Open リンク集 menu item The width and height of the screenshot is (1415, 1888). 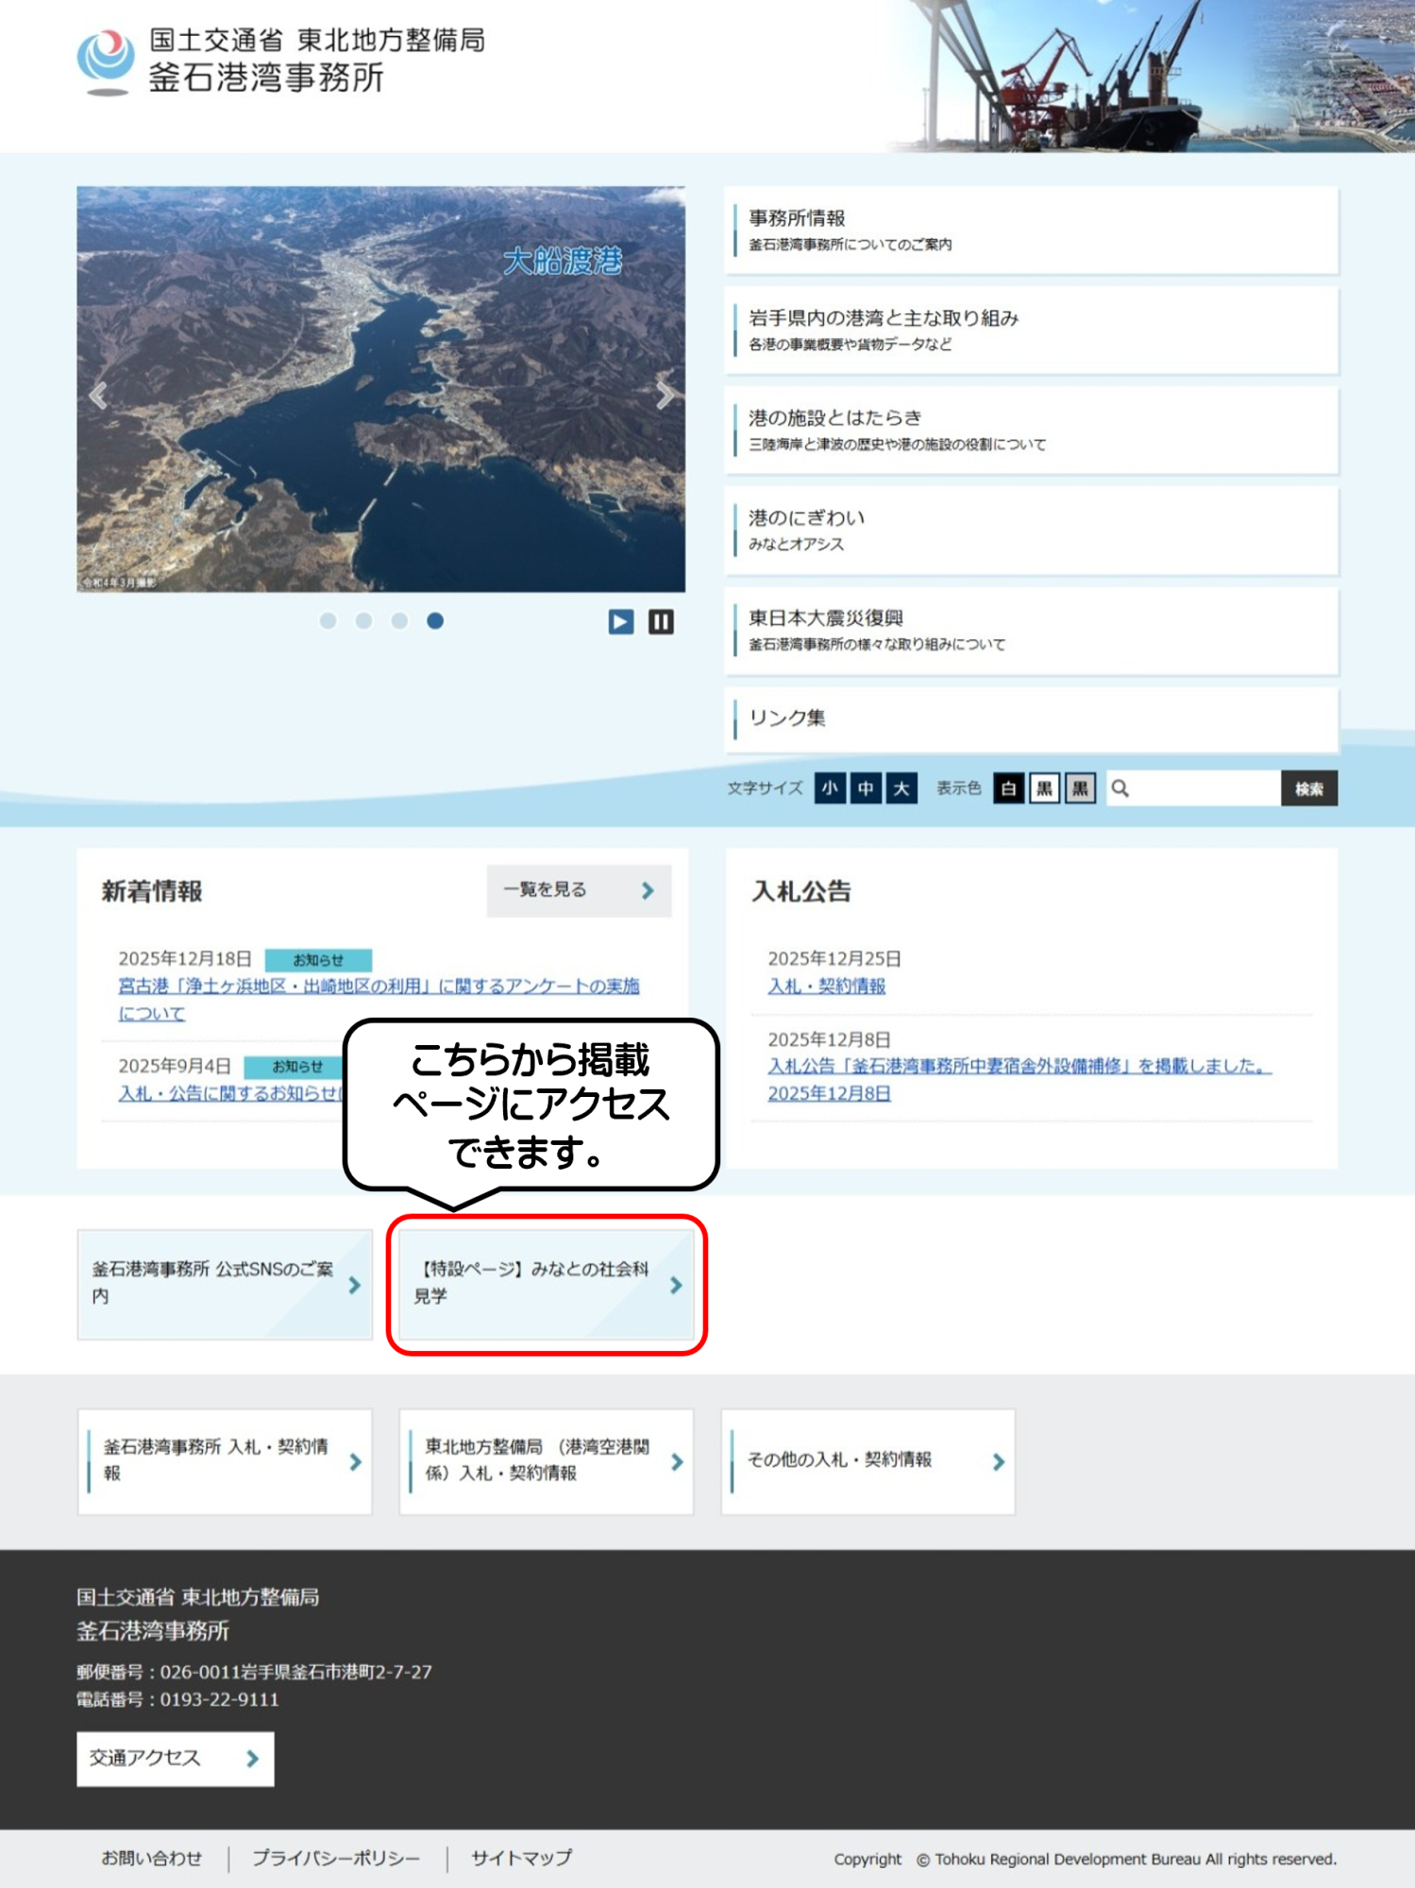(1031, 718)
